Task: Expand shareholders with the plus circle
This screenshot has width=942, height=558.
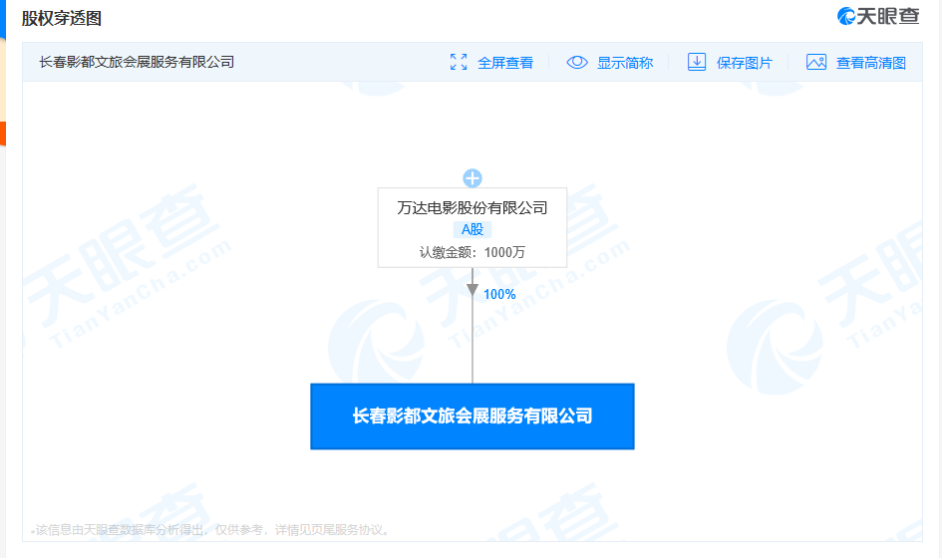Action: [x=472, y=177]
